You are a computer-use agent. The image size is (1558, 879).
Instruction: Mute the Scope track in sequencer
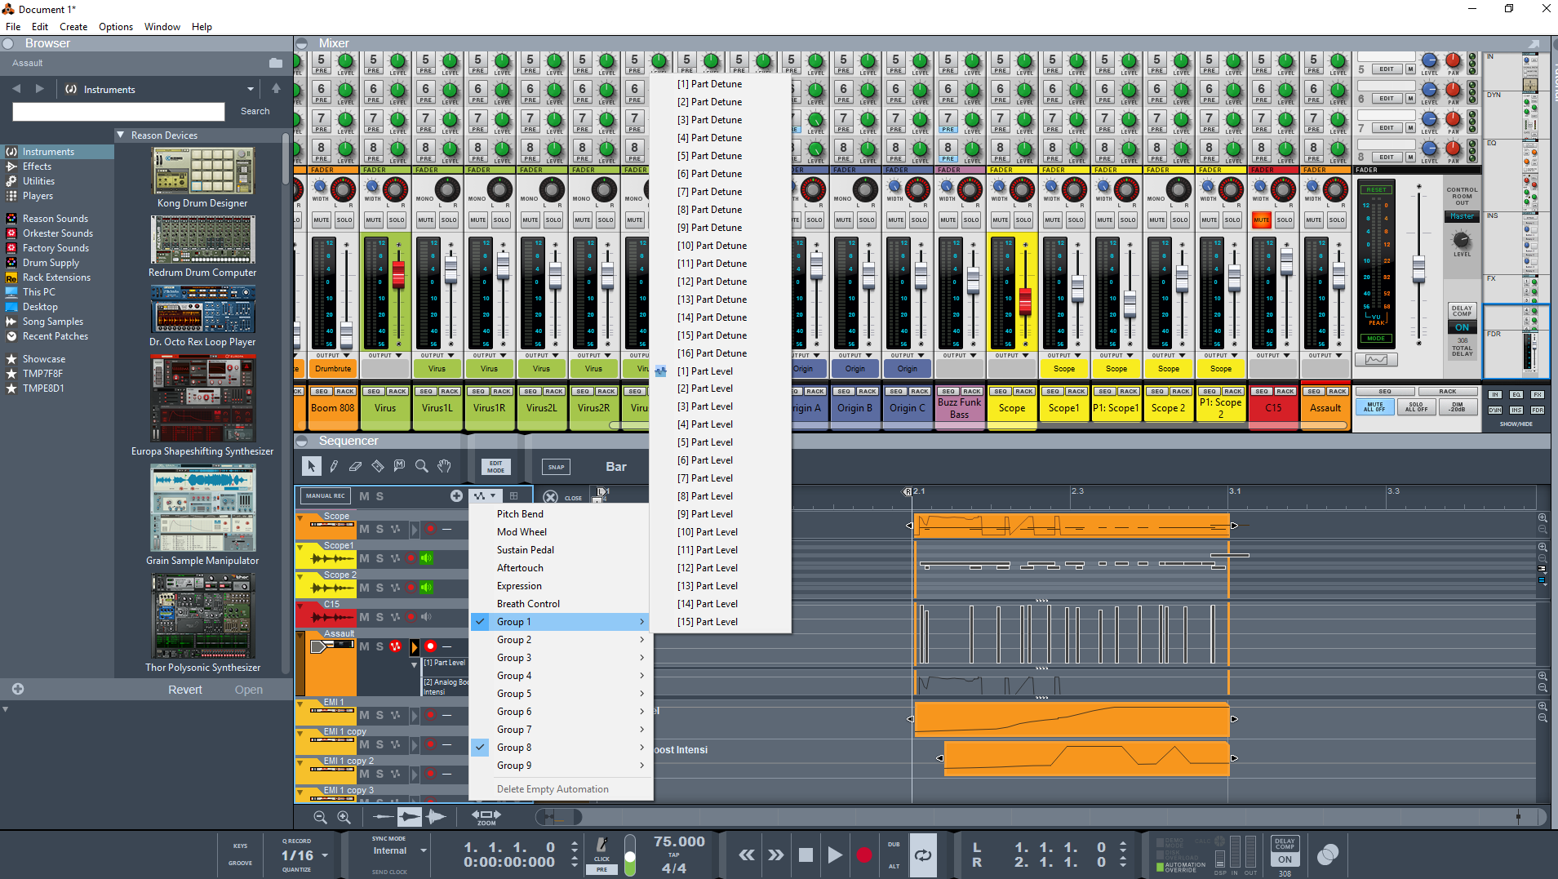tap(364, 529)
